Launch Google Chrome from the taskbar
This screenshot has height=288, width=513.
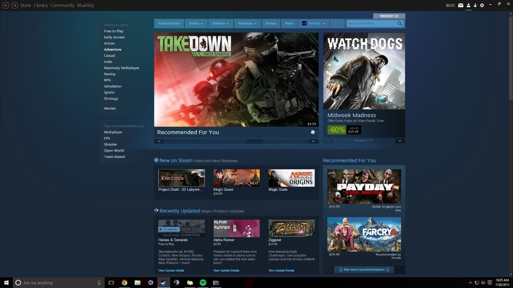(x=124, y=282)
